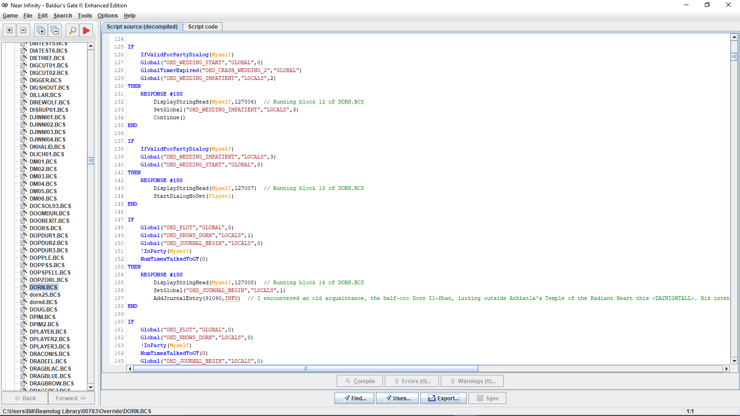Click the file icon next to DOORS.BCS
This screenshot has width=740, height=416.
point(24,228)
